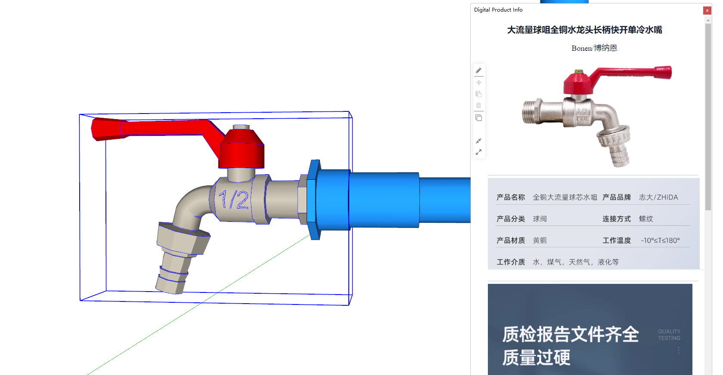Click the pencil edit icon

pyautogui.click(x=478, y=71)
